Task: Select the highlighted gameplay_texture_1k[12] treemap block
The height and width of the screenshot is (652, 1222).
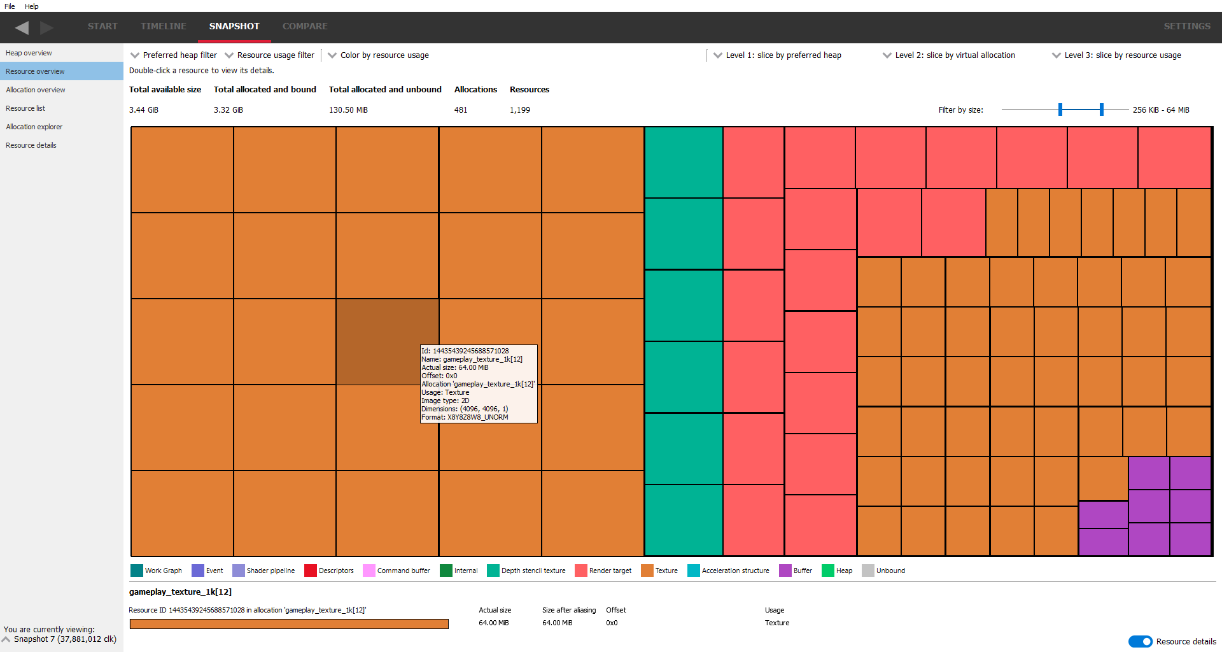Action: click(x=378, y=331)
